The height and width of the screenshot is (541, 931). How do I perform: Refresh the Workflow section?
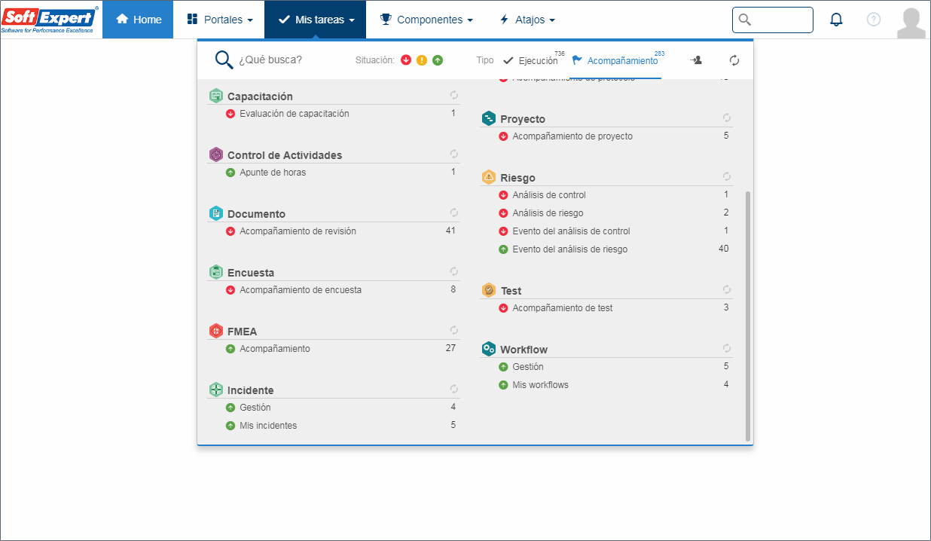click(x=727, y=348)
